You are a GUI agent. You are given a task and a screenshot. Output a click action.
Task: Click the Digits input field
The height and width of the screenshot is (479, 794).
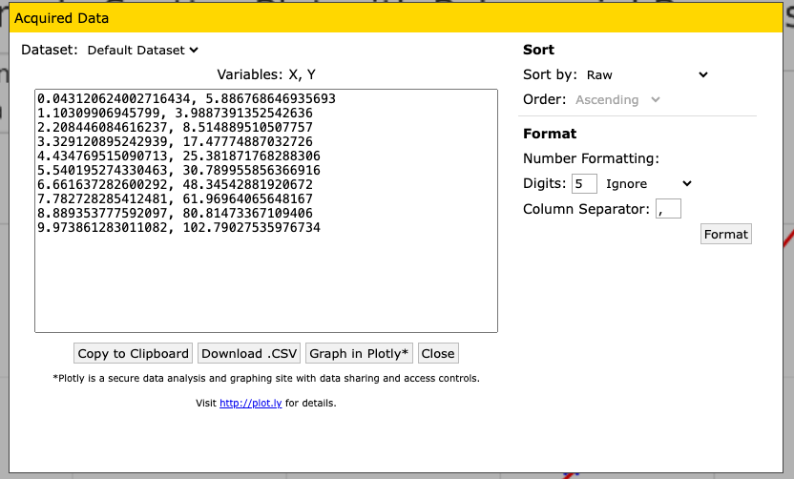584,184
